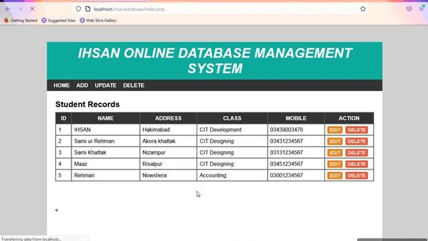The width and height of the screenshot is (428, 241).
Task: Select the name cell 'Sami Khattak'
Action: [x=106, y=153]
